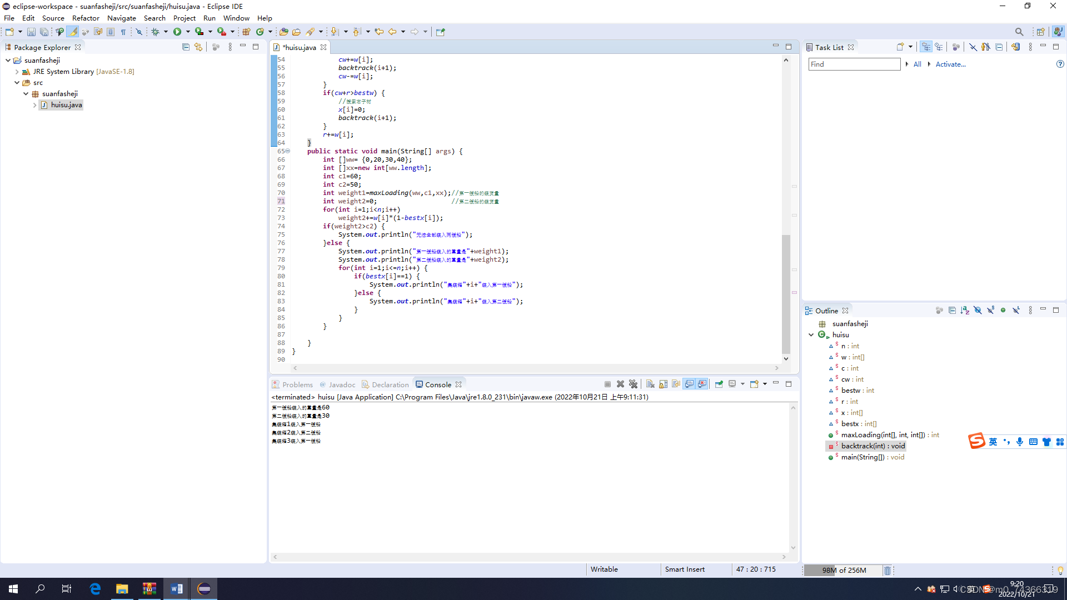
Task: Toggle Scroll Lock in Console toolbar
Action: [x=663, y=384]
